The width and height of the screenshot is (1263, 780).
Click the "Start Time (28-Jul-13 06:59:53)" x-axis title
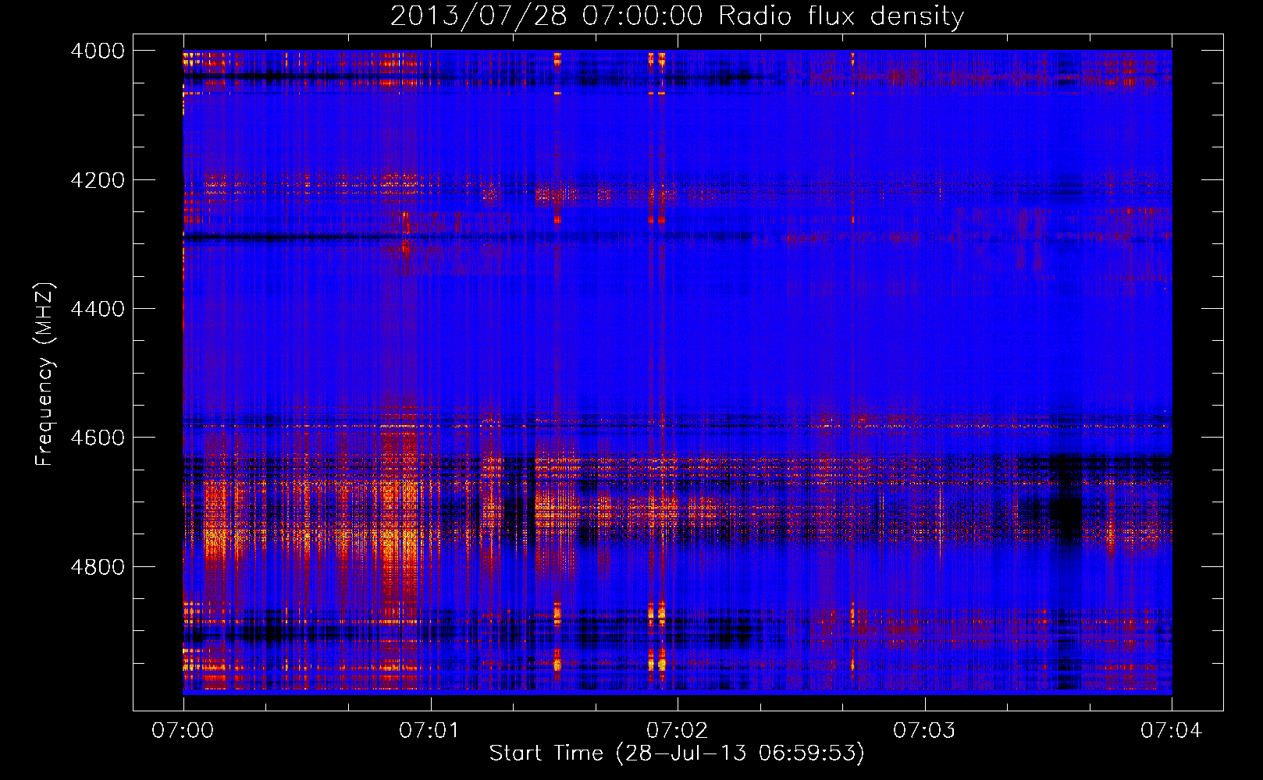tap(677, 753)
